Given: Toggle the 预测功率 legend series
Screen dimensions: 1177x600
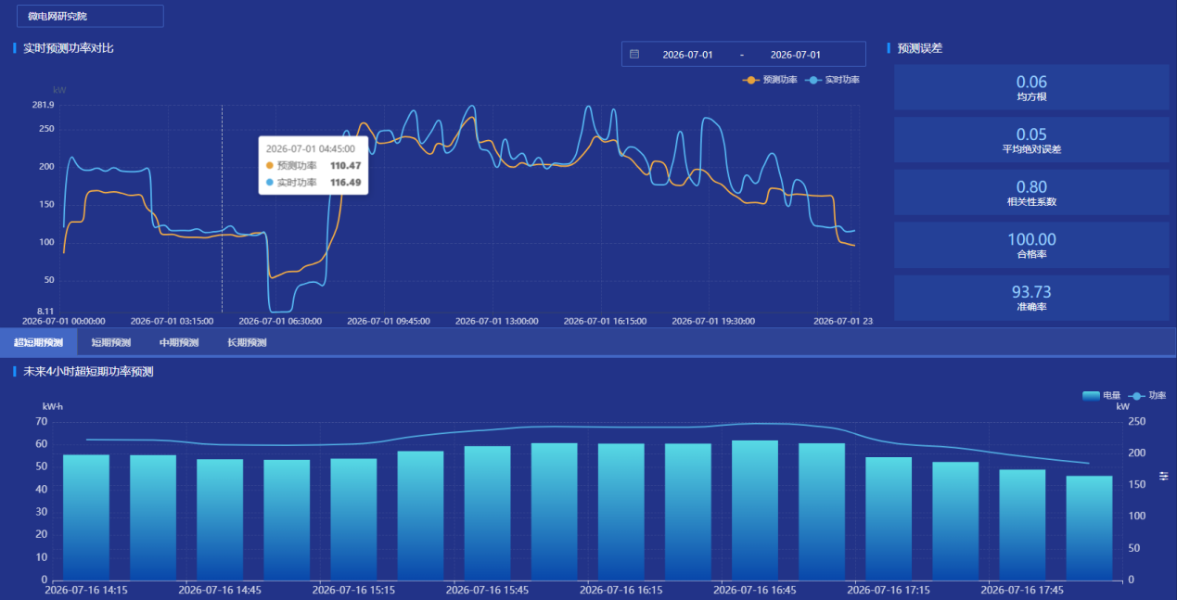Looking at the screenshot, I should pos(770,80).
